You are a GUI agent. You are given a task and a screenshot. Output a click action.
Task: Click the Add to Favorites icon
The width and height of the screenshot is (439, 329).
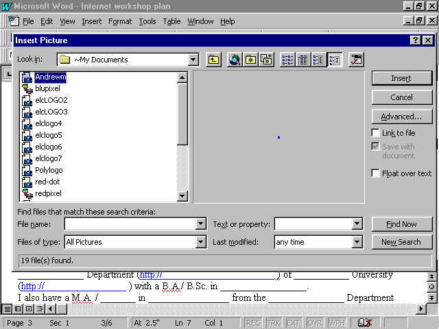pos(267,60)
